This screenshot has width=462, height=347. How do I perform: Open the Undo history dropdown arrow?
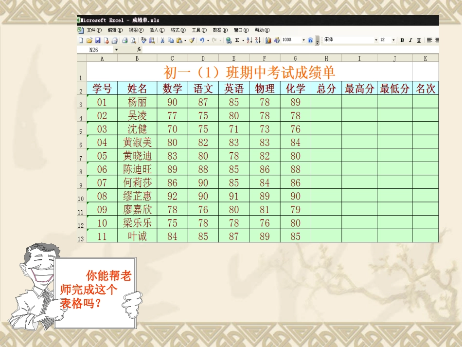tap(208, 40)
